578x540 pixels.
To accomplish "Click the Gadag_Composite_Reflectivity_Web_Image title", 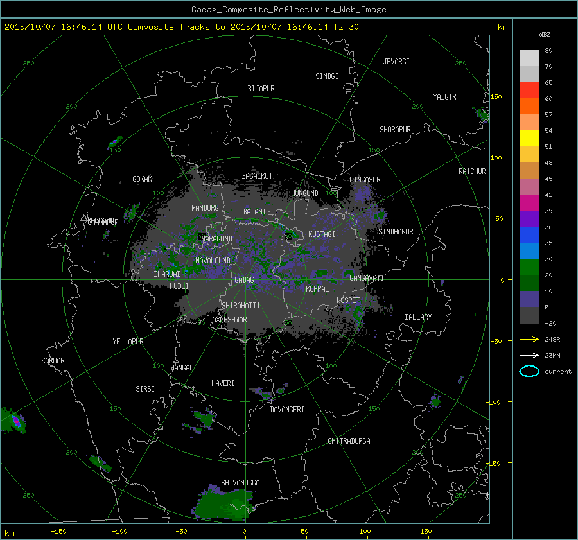I will pyautogui.click(x=288, y=10).
